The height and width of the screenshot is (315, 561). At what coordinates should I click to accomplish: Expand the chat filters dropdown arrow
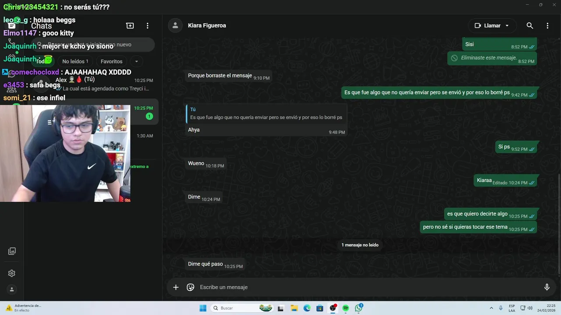(136, 61)
